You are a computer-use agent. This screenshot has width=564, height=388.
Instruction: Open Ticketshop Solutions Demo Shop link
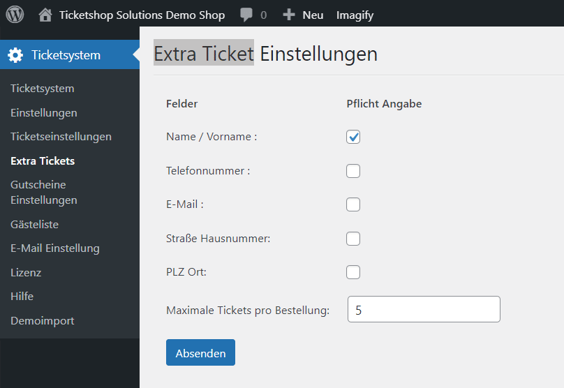(x=142, y=15)
